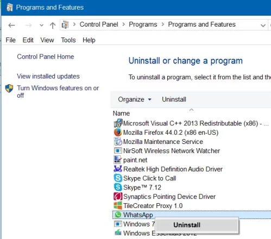Open the View menu
The image size is (271, 239).
pyautogui.click(x=47, y=40)
